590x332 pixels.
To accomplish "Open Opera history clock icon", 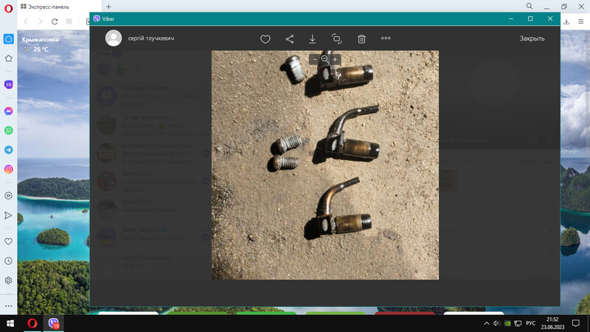I will [9, 261].
